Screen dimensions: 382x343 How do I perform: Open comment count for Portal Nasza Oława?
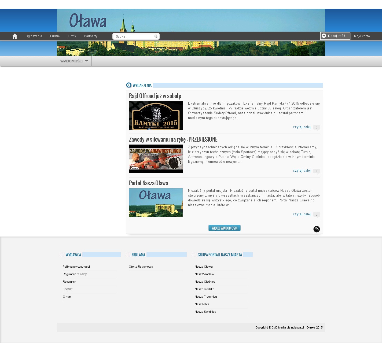point(317,215)
